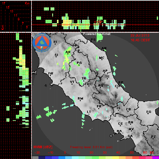Click the FI city marker
The image size is (159, 159).
click(x=55, y=44)
